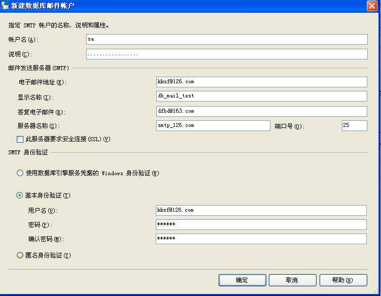Click the display name field db_mail_test
Image resolution: width=381 pixels, height=296 pixels.
point(261,96)
